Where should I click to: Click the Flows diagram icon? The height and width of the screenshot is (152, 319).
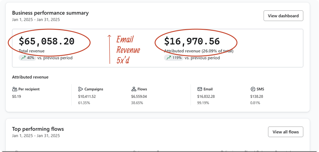[134, 89]
